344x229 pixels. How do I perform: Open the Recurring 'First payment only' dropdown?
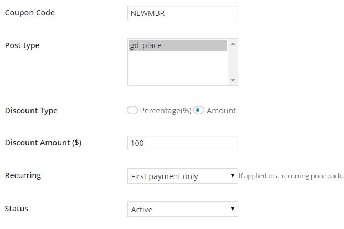pos(177,176)
